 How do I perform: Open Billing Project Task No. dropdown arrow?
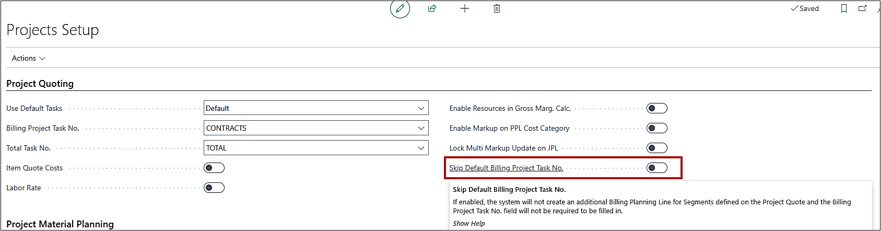(x=421, y=128)
